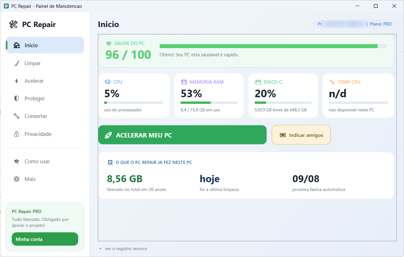Click the empty temperature bar under n/d

click(358, 103)
